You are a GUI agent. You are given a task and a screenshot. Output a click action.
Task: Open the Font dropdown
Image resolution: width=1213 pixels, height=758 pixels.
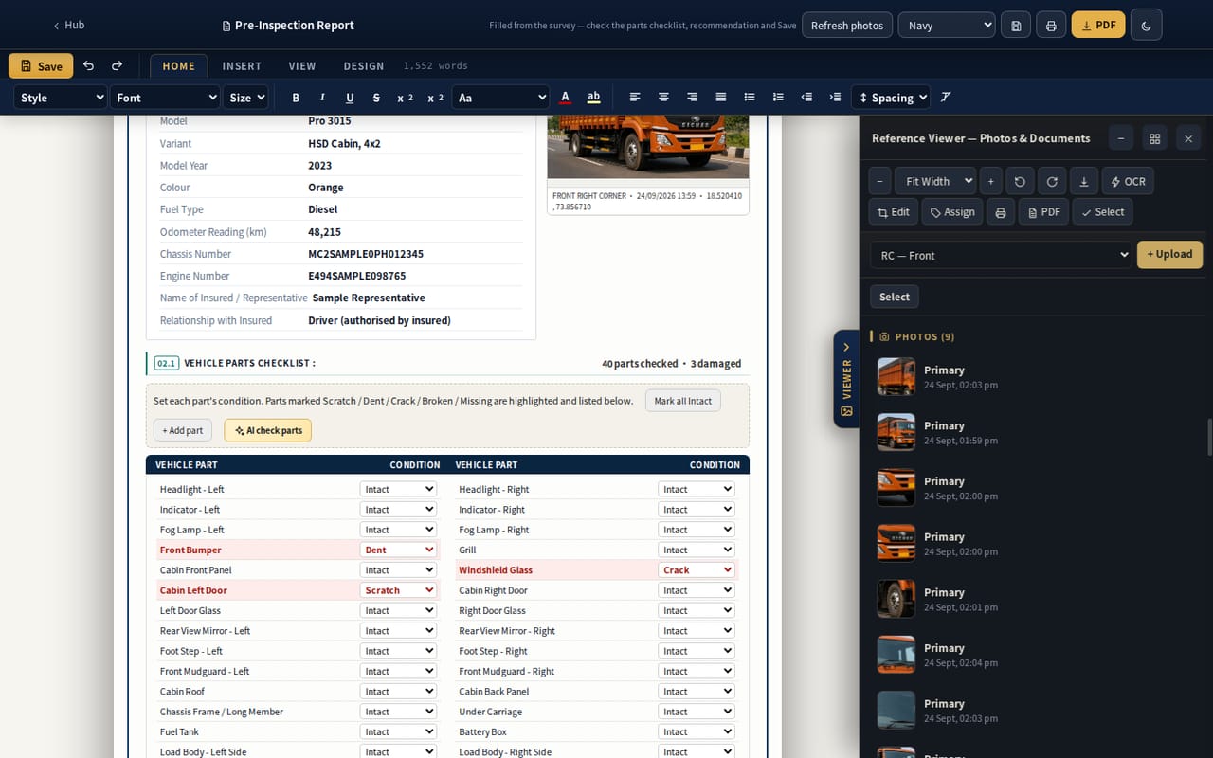pyautogui.click(x=166, y=98)
